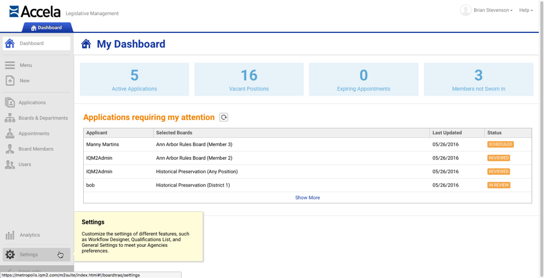
Task: Open the 3 Members not Sworn in card
Action: (x=479, y=79)
